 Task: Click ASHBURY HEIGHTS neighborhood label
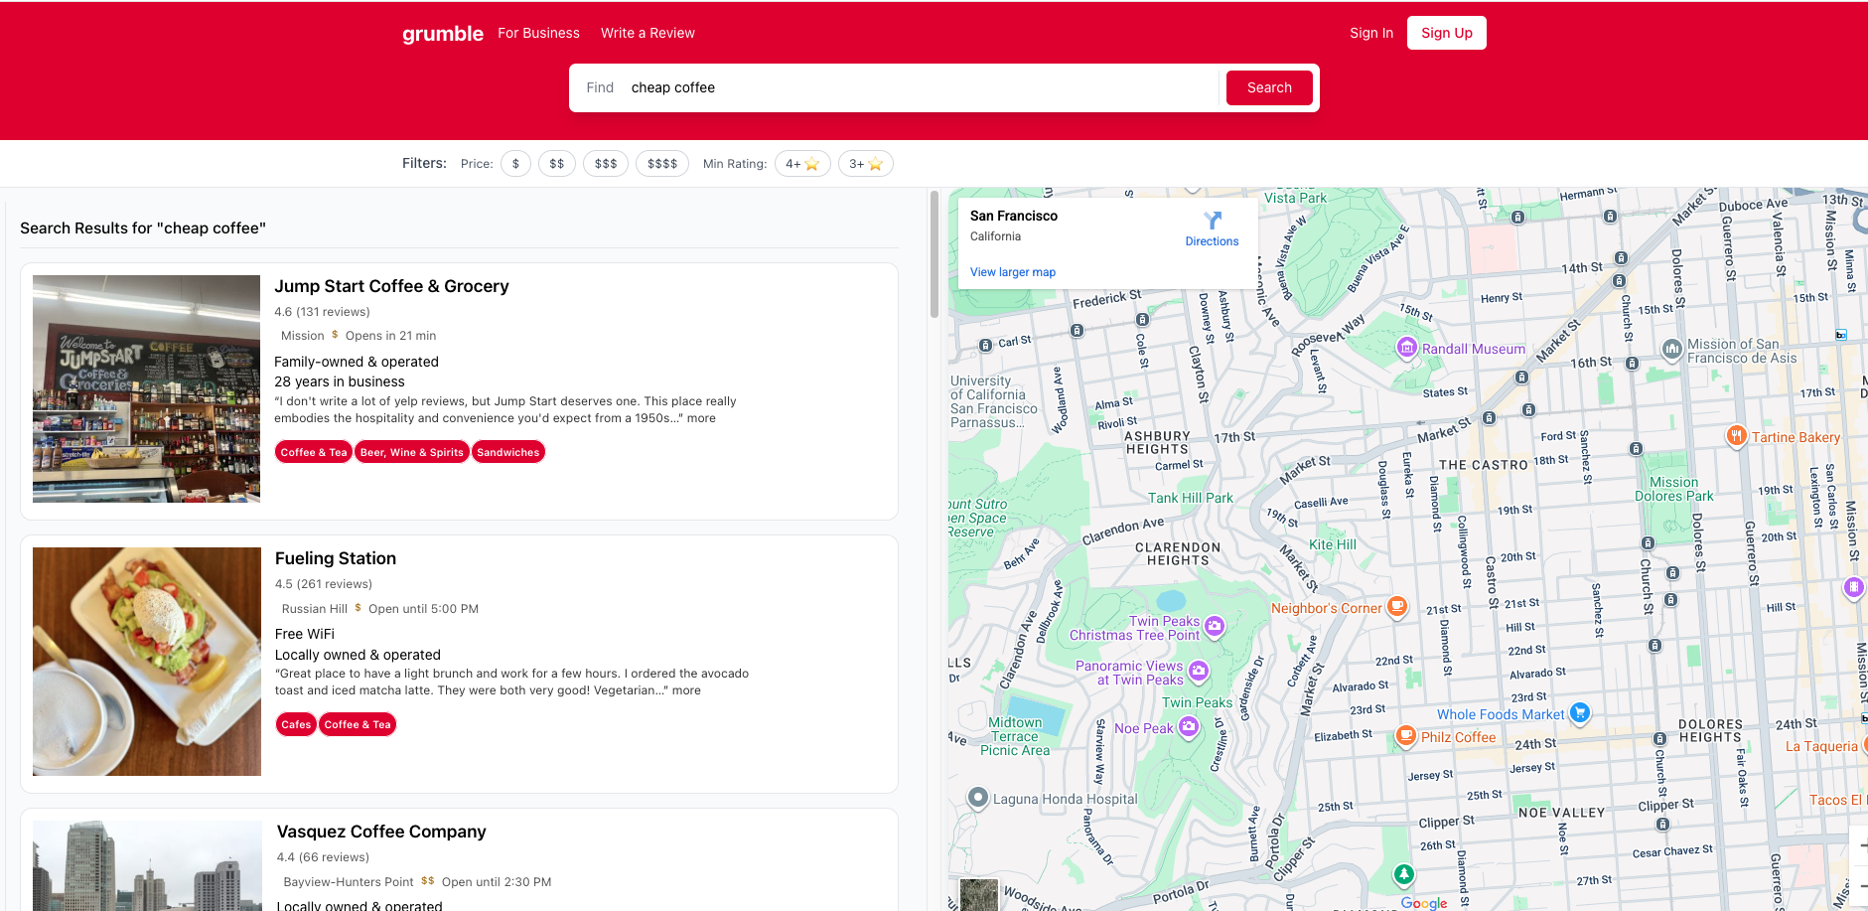[x=1157, y=442]
